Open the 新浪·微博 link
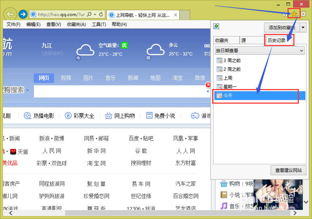This screenshot has width=312, height=219. [52, 138]
